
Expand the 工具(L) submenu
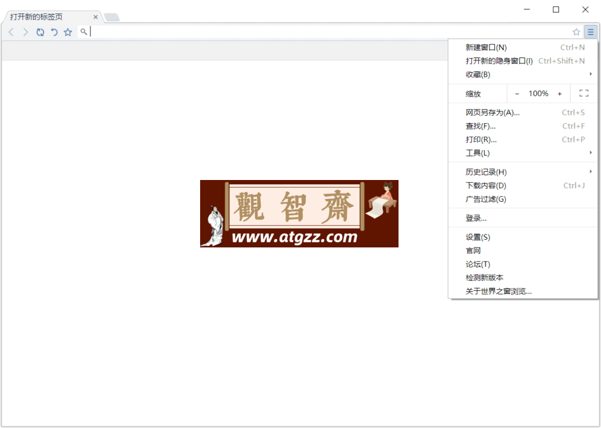[523, 153]
